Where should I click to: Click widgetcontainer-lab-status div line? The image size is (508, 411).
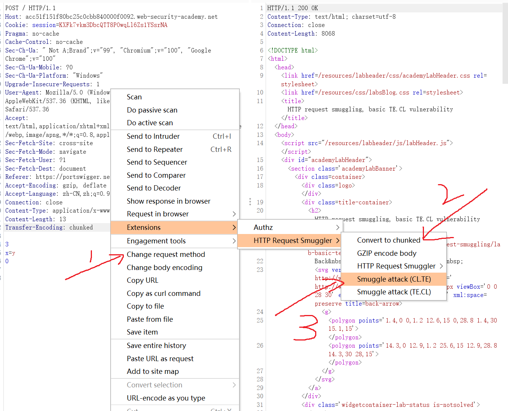pyautogui.click(x=391, y=405)
